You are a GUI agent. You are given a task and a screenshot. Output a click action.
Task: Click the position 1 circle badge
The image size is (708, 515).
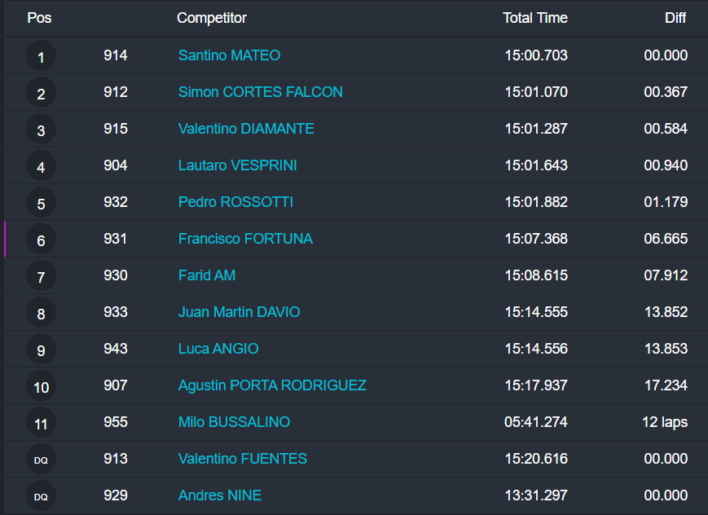point(41,57)
